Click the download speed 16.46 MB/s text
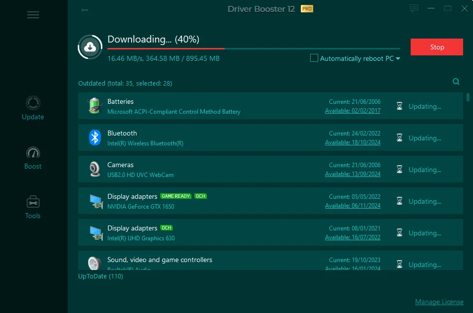The height and width of the screenshot is (313, 473). point(125,58)
